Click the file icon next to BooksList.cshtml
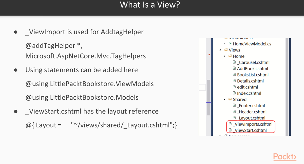 (234, 75)
